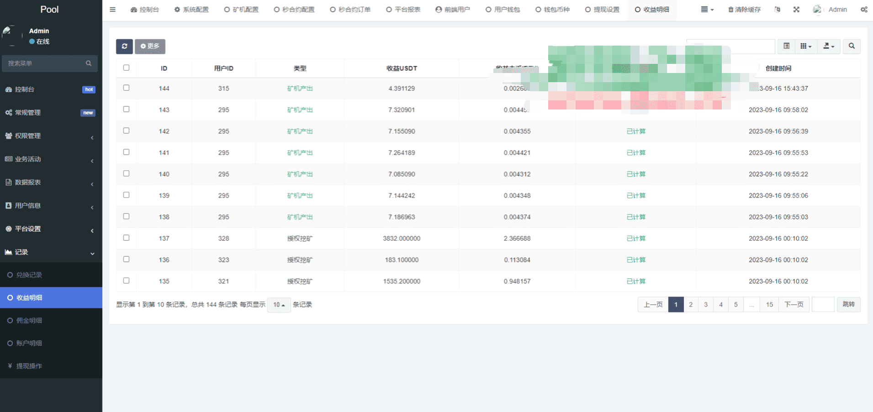Image resolution: width=873 pixels, height=412 pixels.
Task: Toggle the hamburger sidebar menu icon
Action: (x=113, y=10)
